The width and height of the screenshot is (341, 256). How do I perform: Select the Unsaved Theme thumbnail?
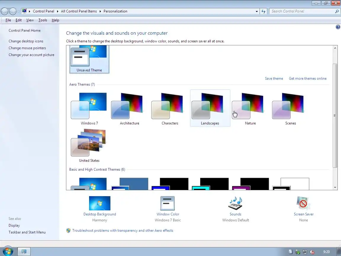89,59
